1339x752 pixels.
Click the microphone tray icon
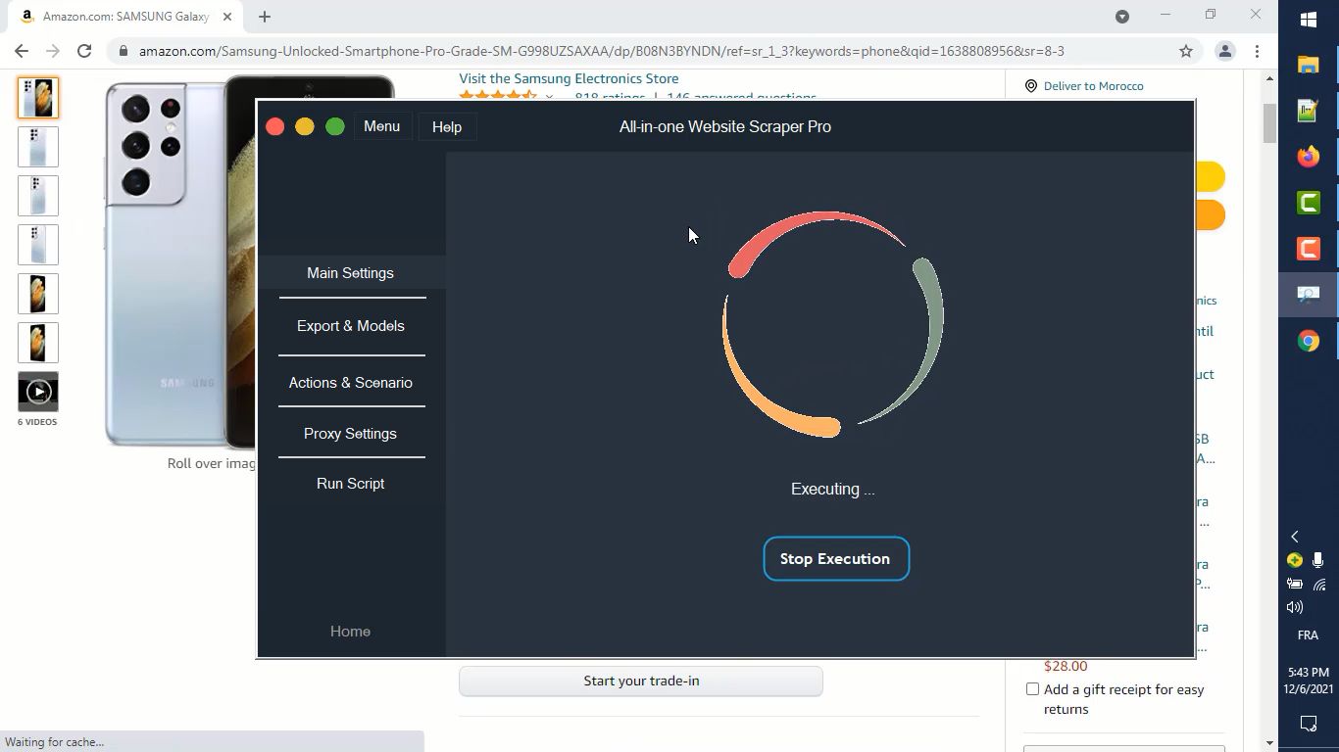(x=1318, y=560)
